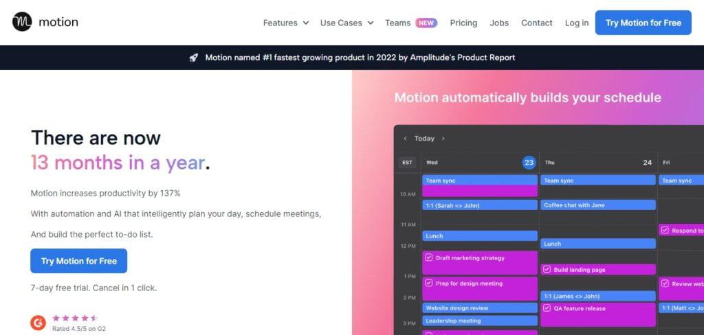Click the NEW badge beside Teams
Image resolution: width=704 pixels, height=335 pixels.
[426, 23]
